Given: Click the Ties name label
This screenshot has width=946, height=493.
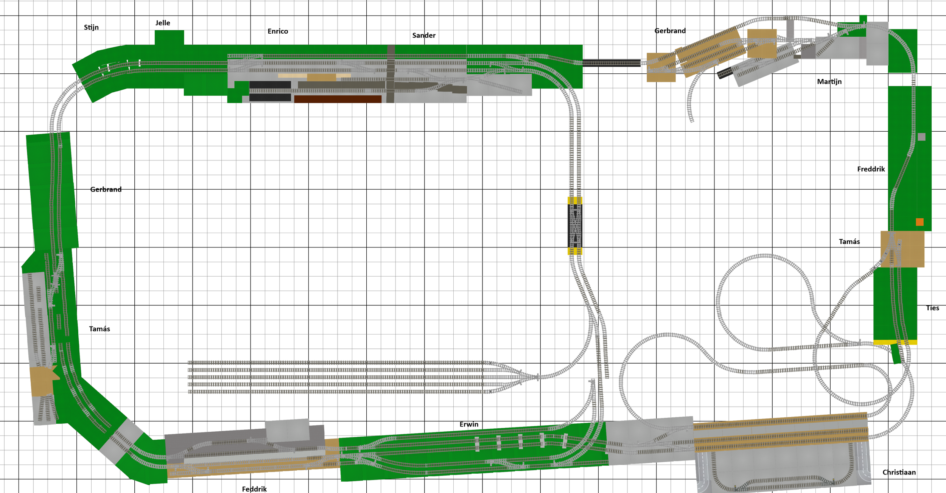Looking at the screenshot, I should [x=932, y=308].
